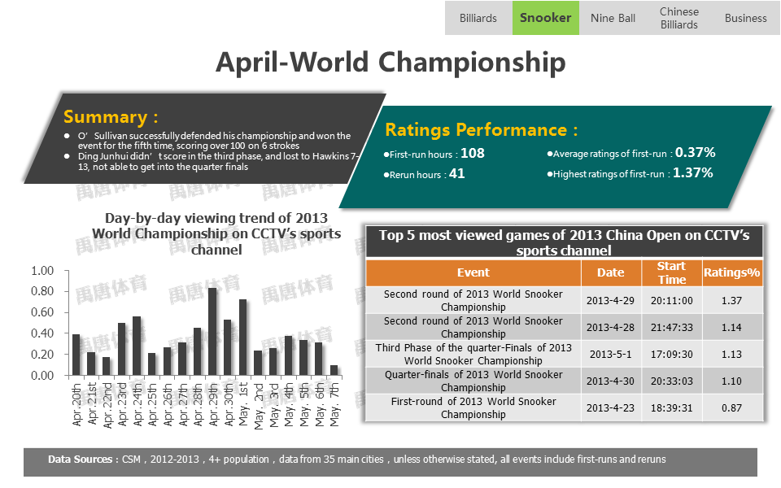Click the Summary heading text
Image resolution: width=781 pixels, height=488 pixels.
tap(111, 116)
